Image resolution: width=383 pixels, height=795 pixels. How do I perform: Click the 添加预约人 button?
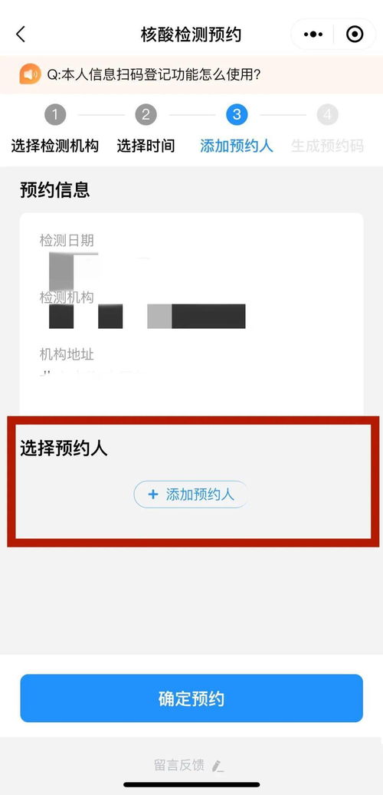tap(191, 494)
